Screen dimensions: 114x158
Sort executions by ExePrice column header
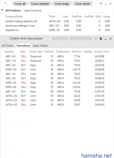[x=76, y=52]
